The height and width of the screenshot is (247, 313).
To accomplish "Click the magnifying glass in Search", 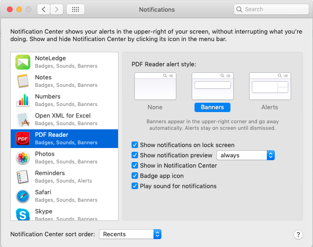I will [239, 9].
